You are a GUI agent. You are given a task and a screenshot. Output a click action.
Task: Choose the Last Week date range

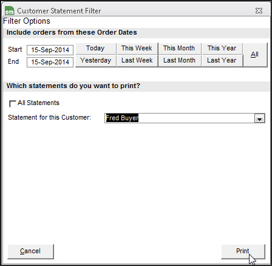137,61
